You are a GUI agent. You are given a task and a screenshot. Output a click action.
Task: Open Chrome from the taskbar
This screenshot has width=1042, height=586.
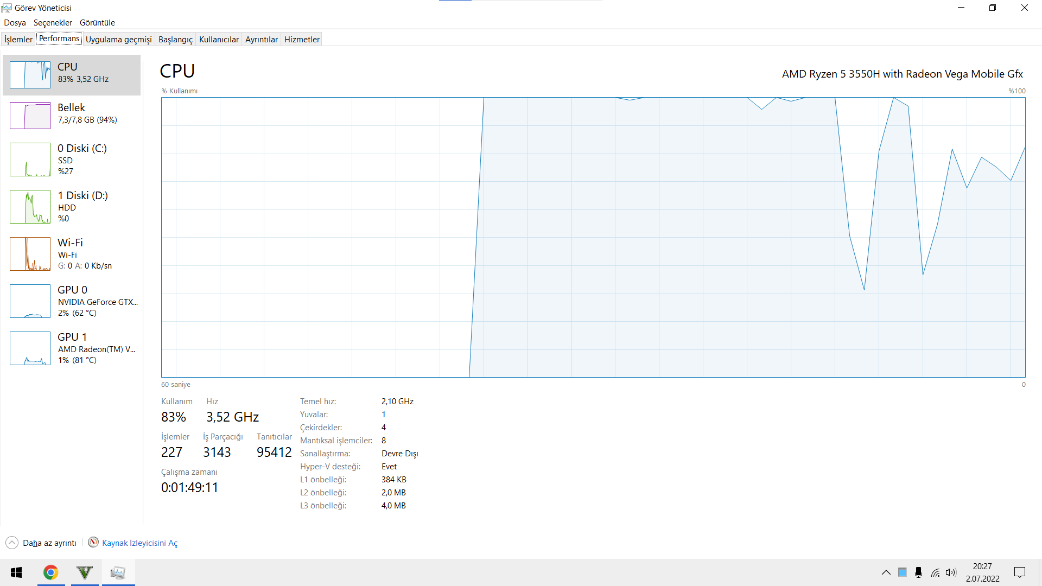tap(51, 572)
